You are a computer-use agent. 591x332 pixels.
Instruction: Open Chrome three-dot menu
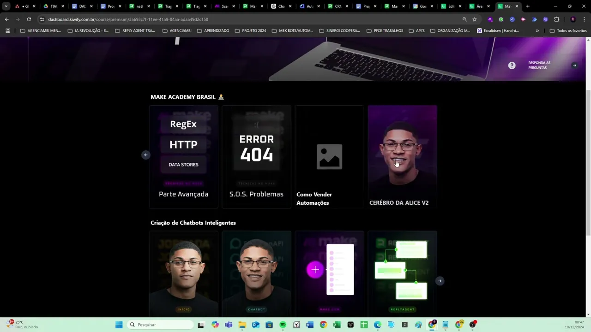[584, 19]
